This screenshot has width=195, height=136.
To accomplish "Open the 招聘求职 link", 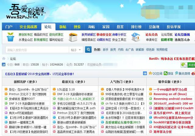I will click(x=167, y=40).
